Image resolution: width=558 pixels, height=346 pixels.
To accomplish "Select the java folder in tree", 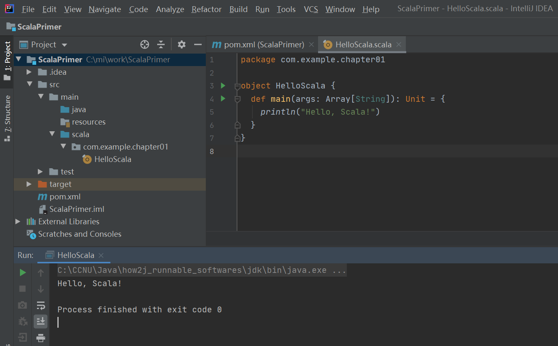I will pyautogui.click(x=79, y=109).
